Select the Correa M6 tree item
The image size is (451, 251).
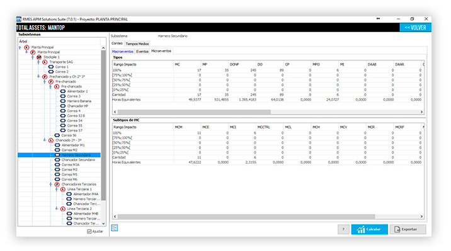69,179
